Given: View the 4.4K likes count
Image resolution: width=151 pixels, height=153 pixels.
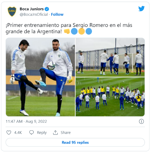Looking at the screenshot, I should (x=18, y=133).
